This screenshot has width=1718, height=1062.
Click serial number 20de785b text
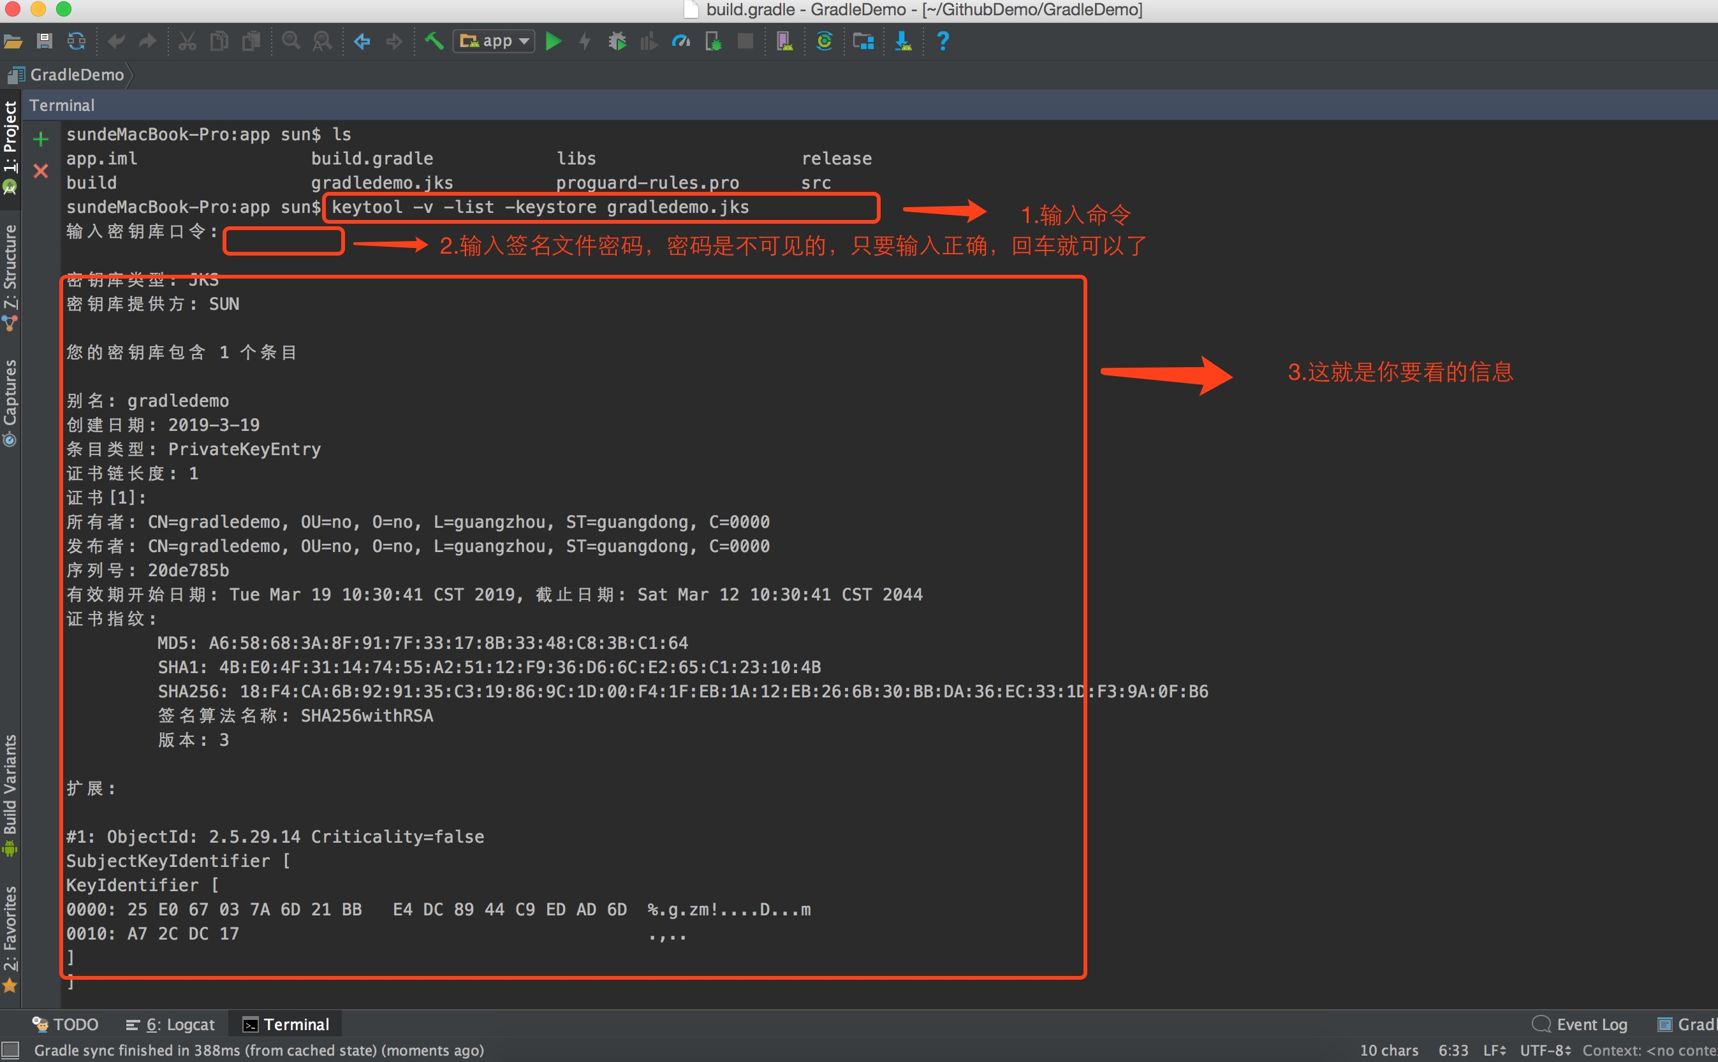click(x=188, y=571)
